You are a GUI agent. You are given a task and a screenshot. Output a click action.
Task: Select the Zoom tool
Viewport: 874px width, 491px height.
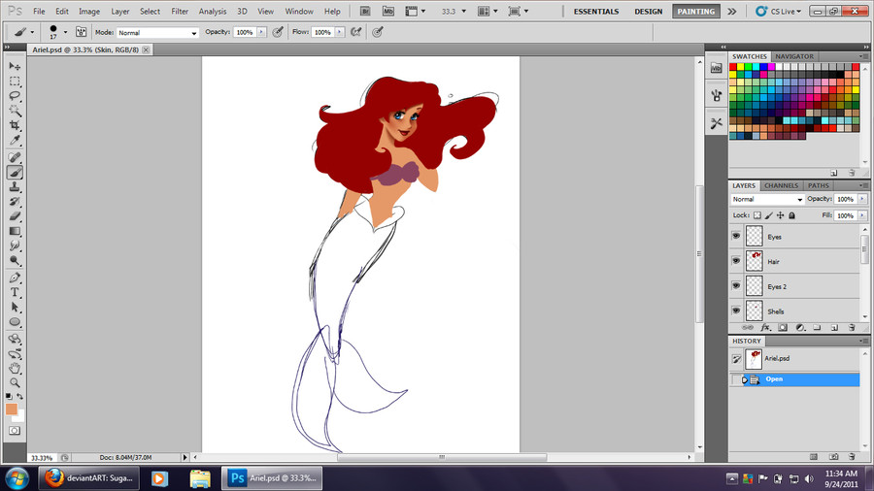click(15, 382)
